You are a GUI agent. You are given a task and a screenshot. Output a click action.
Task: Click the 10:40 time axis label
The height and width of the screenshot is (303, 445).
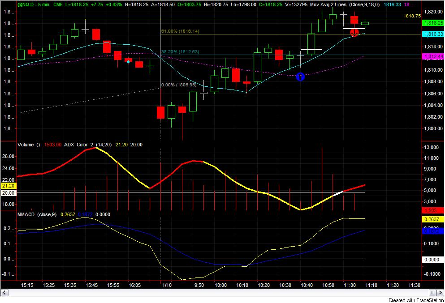pyautogui.click(x=307, y=285)
